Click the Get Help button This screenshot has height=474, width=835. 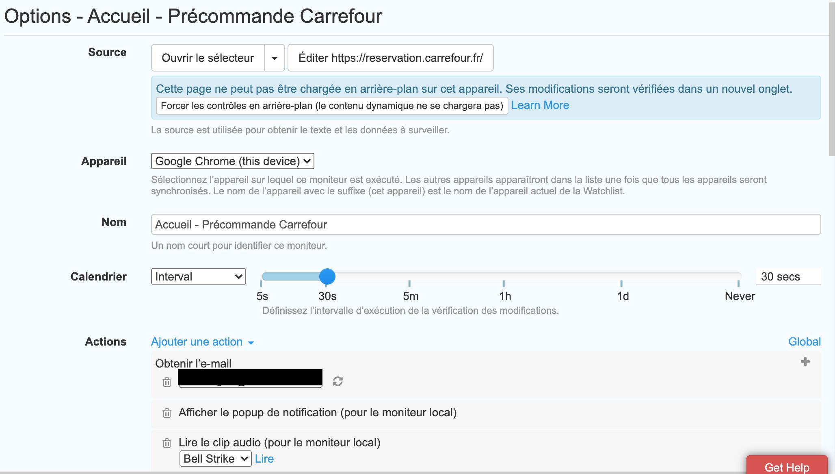(x=787, y=465)
